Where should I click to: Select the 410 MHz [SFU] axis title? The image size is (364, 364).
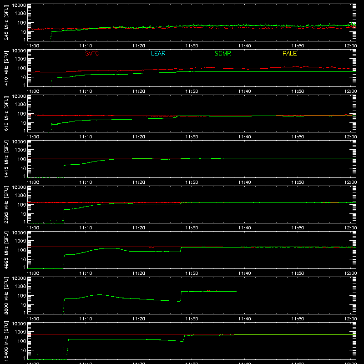6,68
